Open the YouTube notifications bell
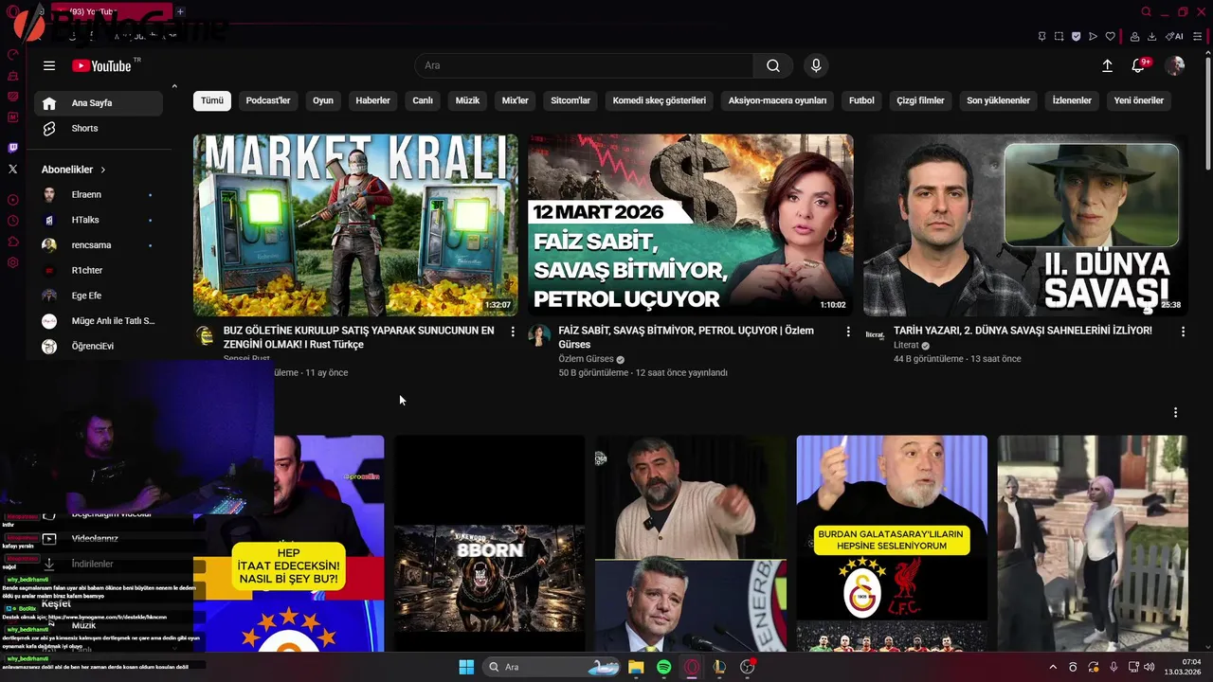Screen dimensions: 1213x682 click(x=1140, y=65)
